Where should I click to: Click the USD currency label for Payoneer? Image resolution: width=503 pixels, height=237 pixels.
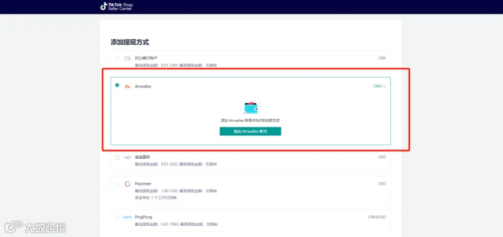click(382, 184)
